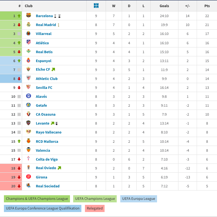Sort table by the Goals column header

(164, 6)
